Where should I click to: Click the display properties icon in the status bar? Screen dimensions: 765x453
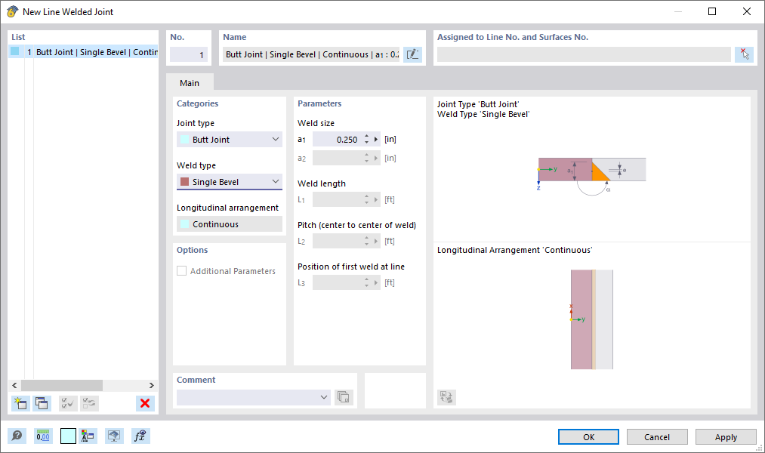87,436
